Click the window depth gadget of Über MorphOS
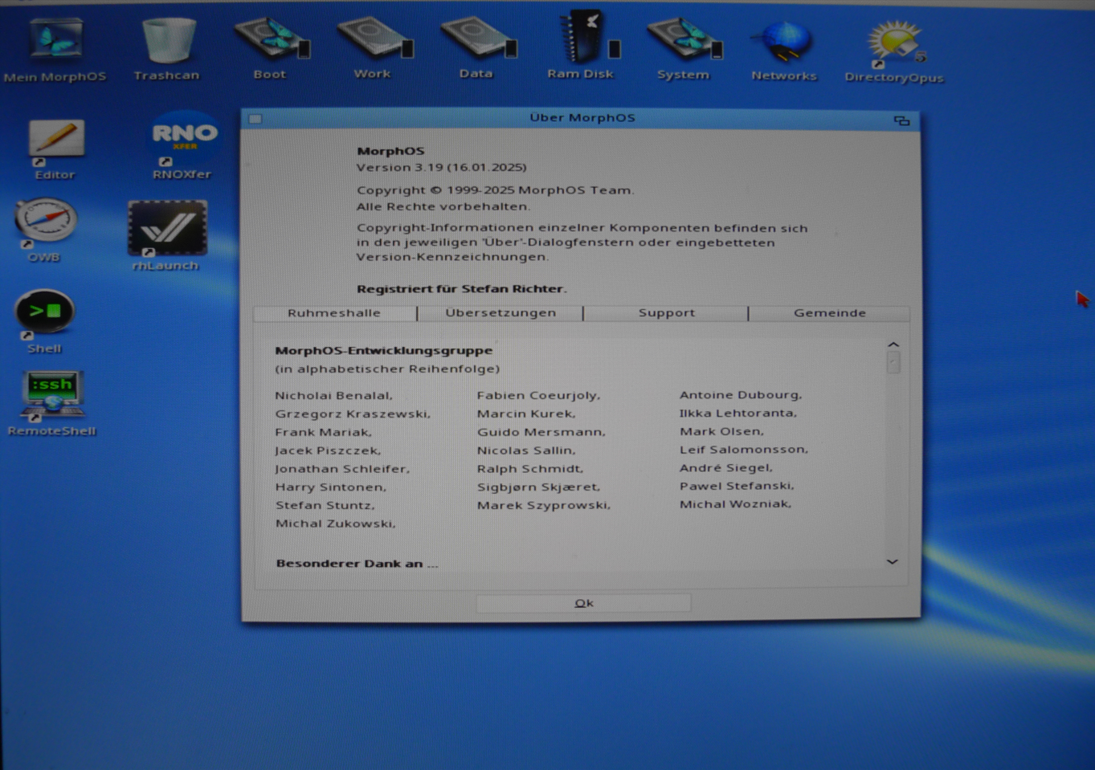Screen dimensions: 1095x770 tap(901, 120)
